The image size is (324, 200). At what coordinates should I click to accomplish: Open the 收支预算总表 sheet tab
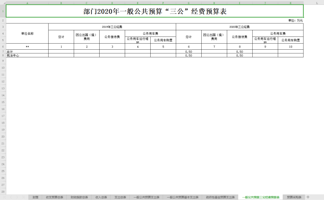(55, 197)
